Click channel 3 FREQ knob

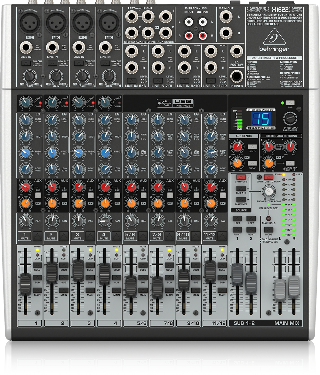pyautogui.click(x=78, y=153)
